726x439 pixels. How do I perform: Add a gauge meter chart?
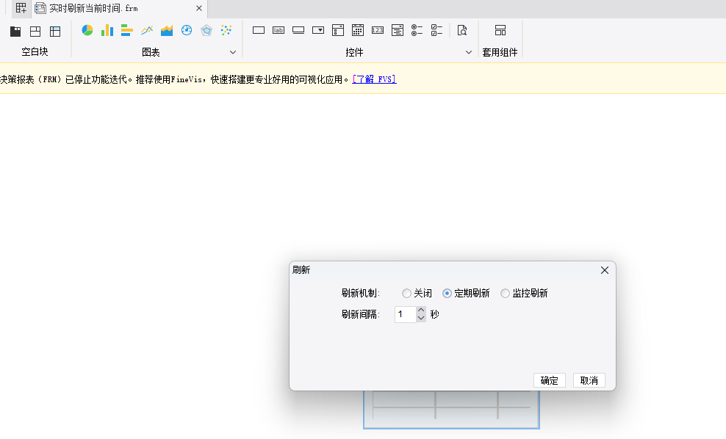point(187,30)
